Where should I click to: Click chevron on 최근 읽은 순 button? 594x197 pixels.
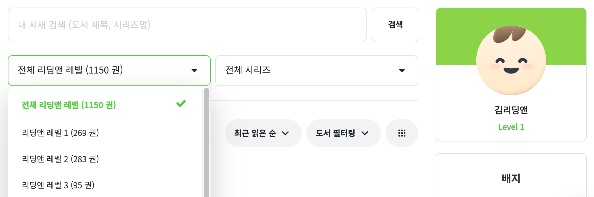click(285, 133)
